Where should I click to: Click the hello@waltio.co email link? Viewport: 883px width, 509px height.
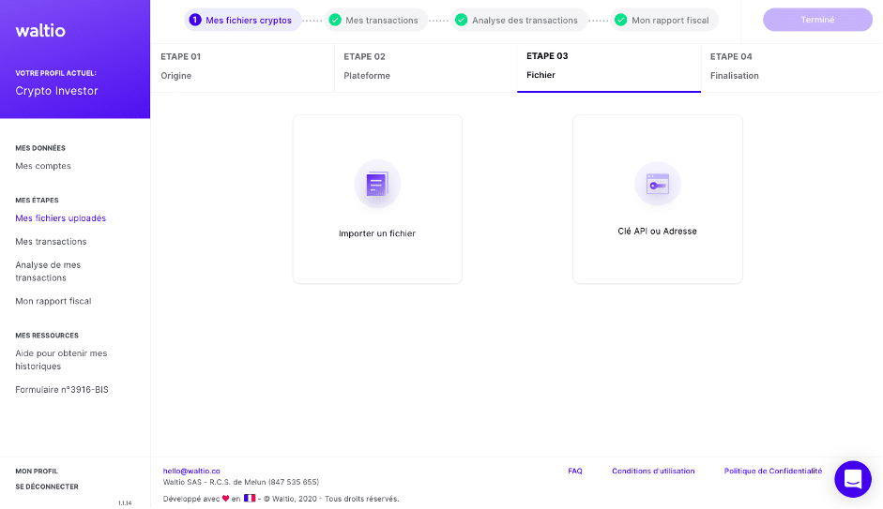pos(191,471)
